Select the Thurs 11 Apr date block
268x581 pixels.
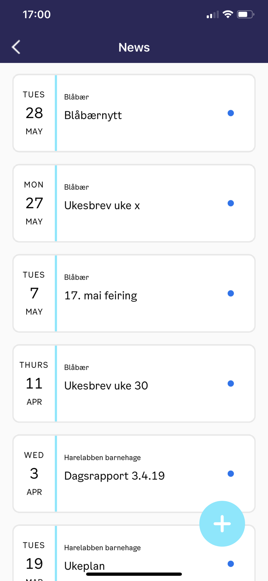pos(34,383)
